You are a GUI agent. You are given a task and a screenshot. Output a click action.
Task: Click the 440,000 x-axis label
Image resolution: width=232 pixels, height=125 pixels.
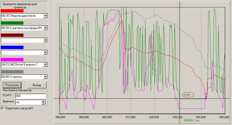[201, 117]
